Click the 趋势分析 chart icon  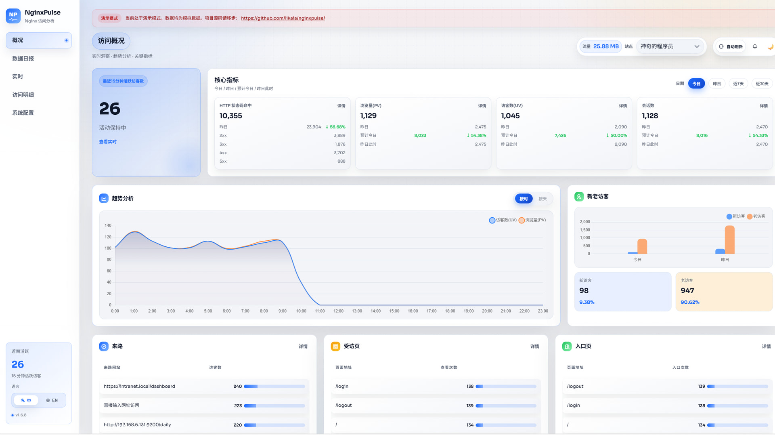[x=104, y=198]
